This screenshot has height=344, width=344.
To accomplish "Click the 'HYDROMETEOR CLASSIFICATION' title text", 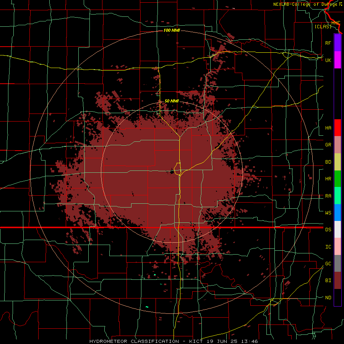I will [134, 341].
